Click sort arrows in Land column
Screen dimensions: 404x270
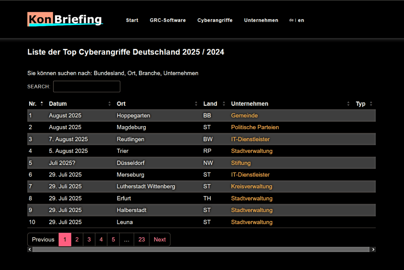tap(224, 104)
